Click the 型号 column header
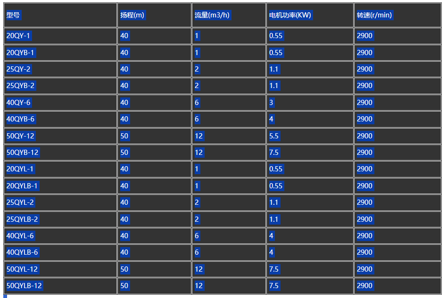Viewport: 447px width, 298px height. pyautogui.click(x=60, y=15)
